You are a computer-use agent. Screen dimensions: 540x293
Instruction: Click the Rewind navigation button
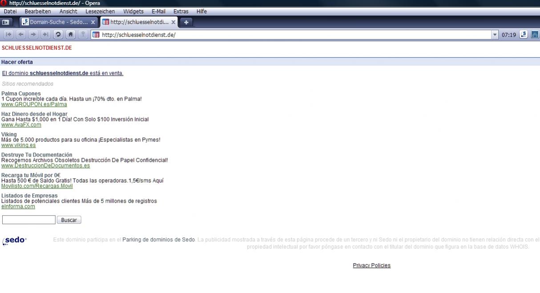coord(8,34)
